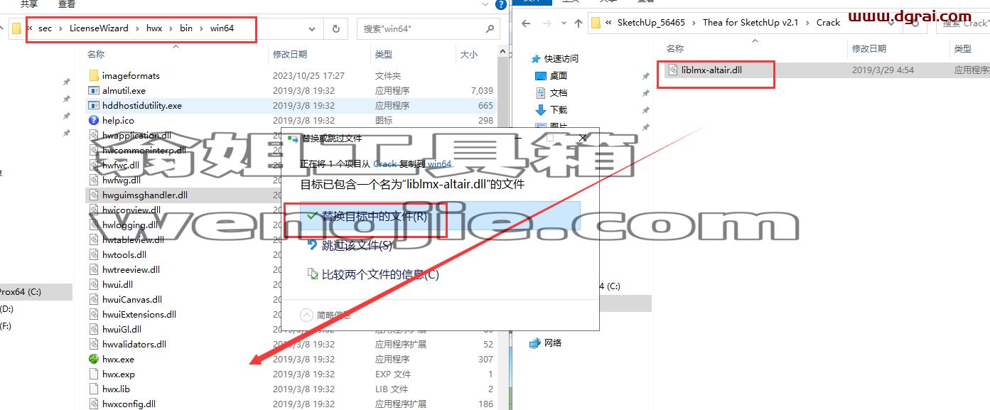Select hwtableview.dll file icon
Image resolution: width=990 pixels, height=410 pixels.
click(94, 239)
